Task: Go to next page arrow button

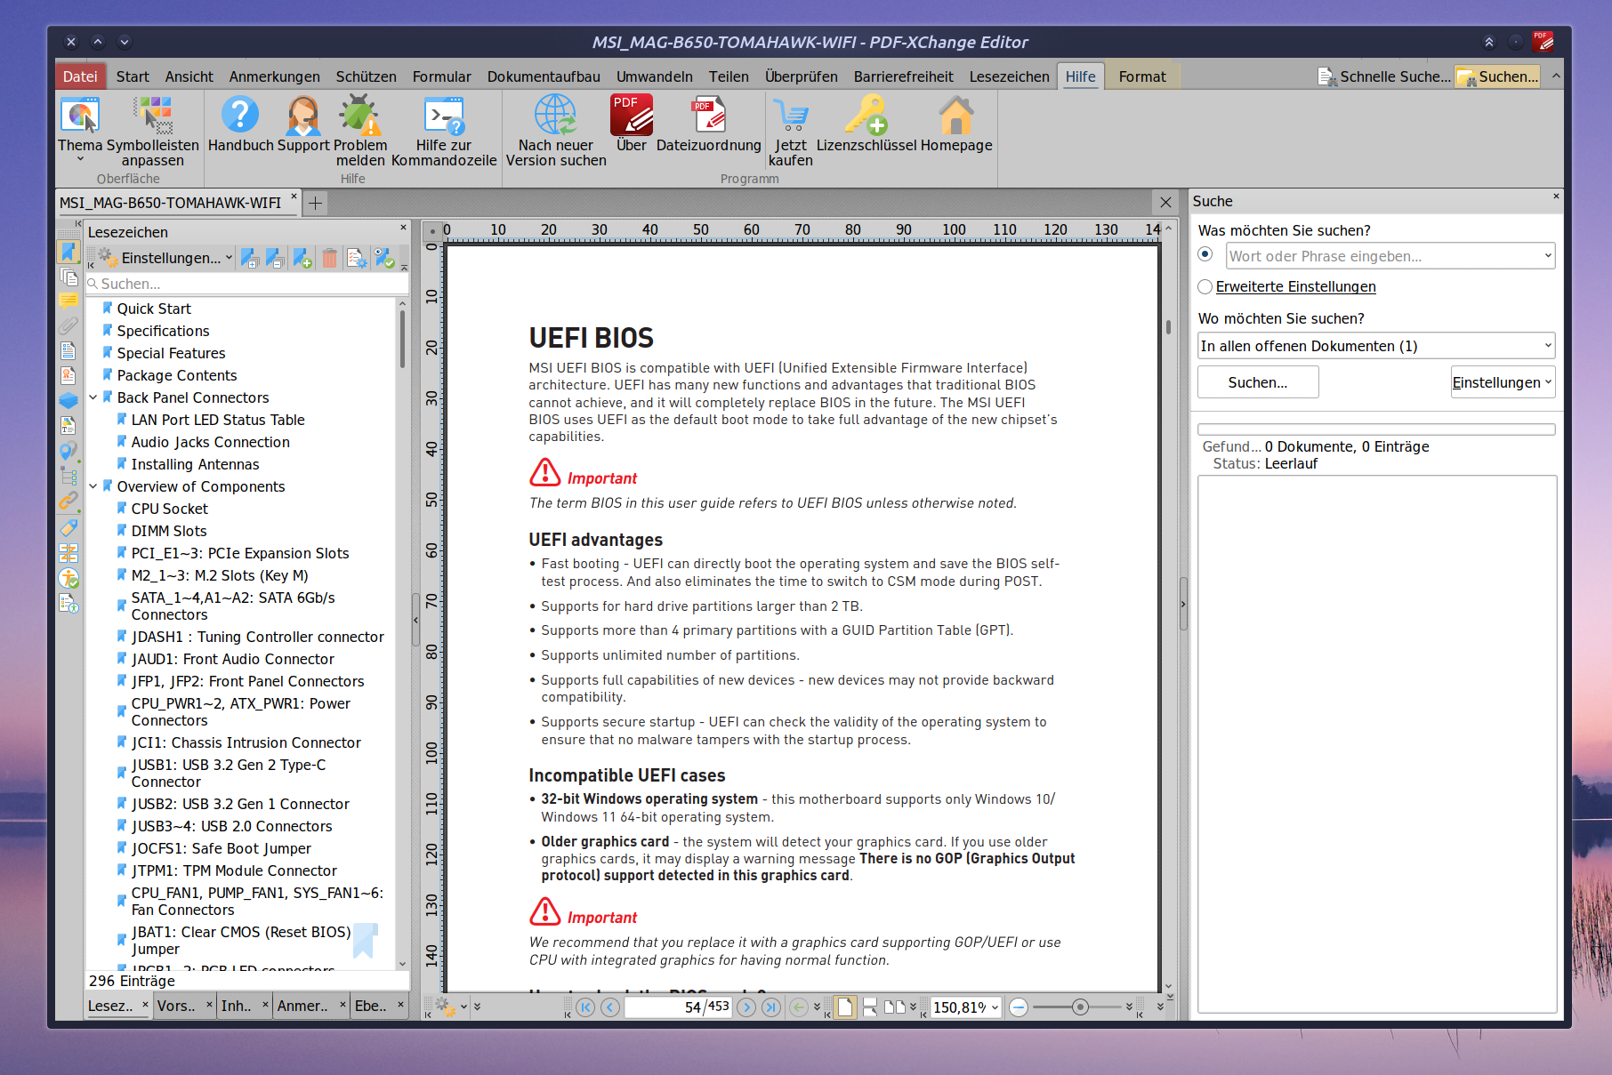Action: click(x=746, y=1007)
